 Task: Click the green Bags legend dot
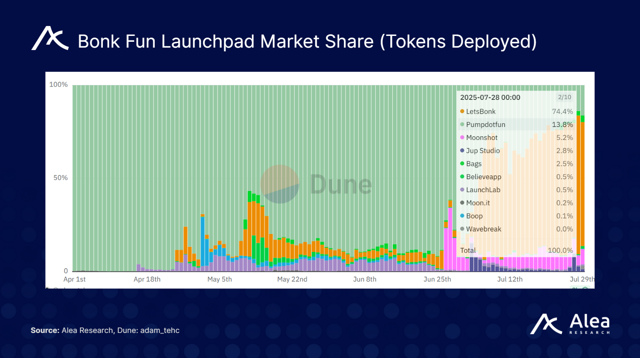[462, 164]
